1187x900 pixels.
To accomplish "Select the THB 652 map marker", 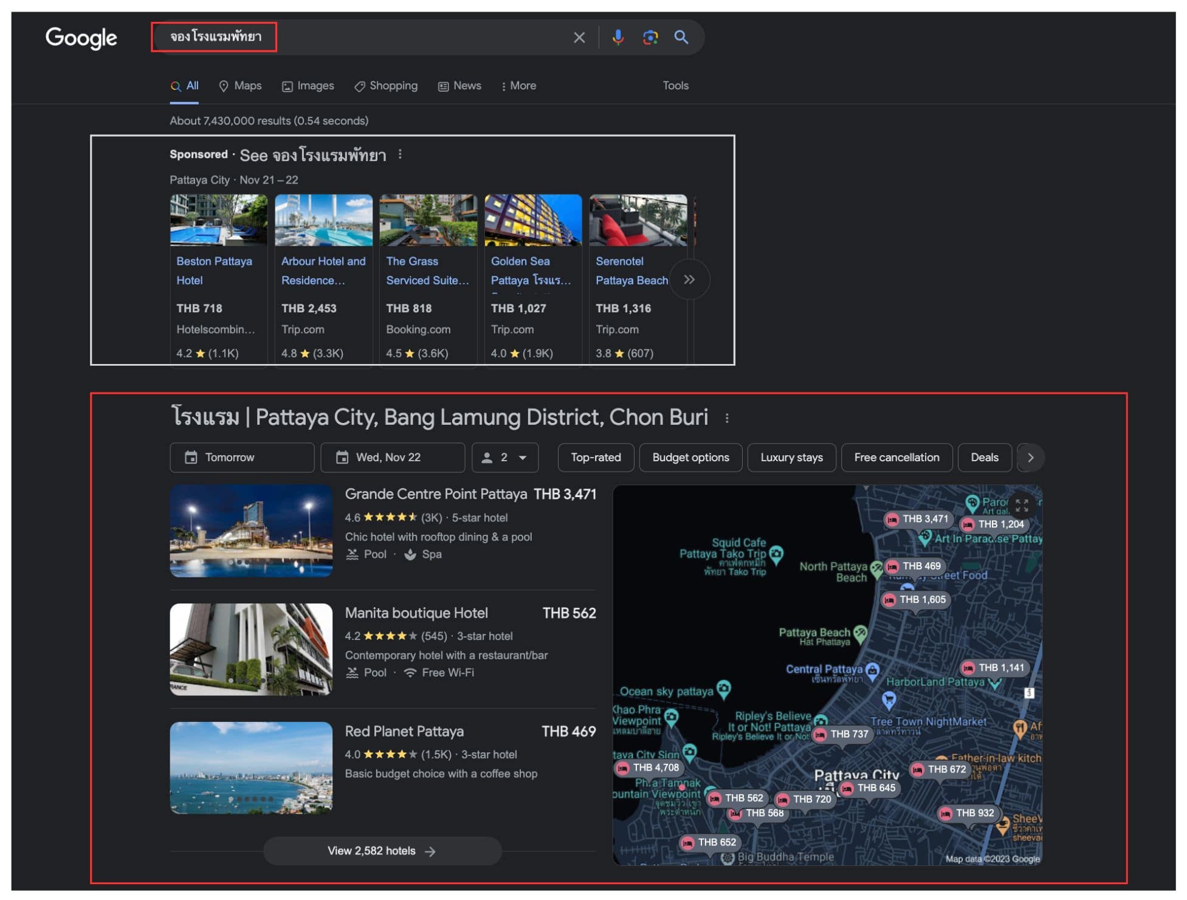I will click(710, 843).
